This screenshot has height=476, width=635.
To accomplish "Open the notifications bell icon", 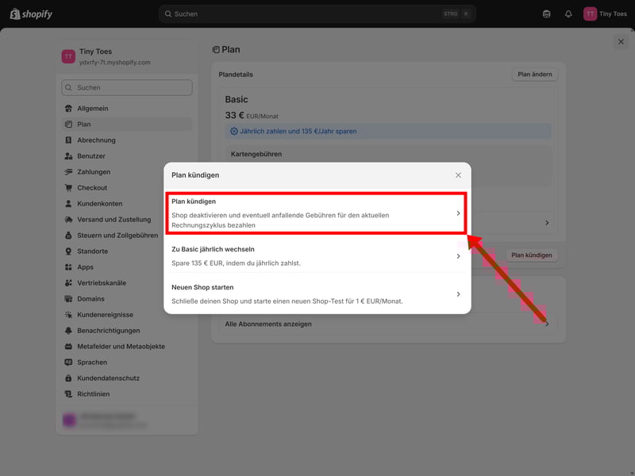I will click(x=568, y=13).
